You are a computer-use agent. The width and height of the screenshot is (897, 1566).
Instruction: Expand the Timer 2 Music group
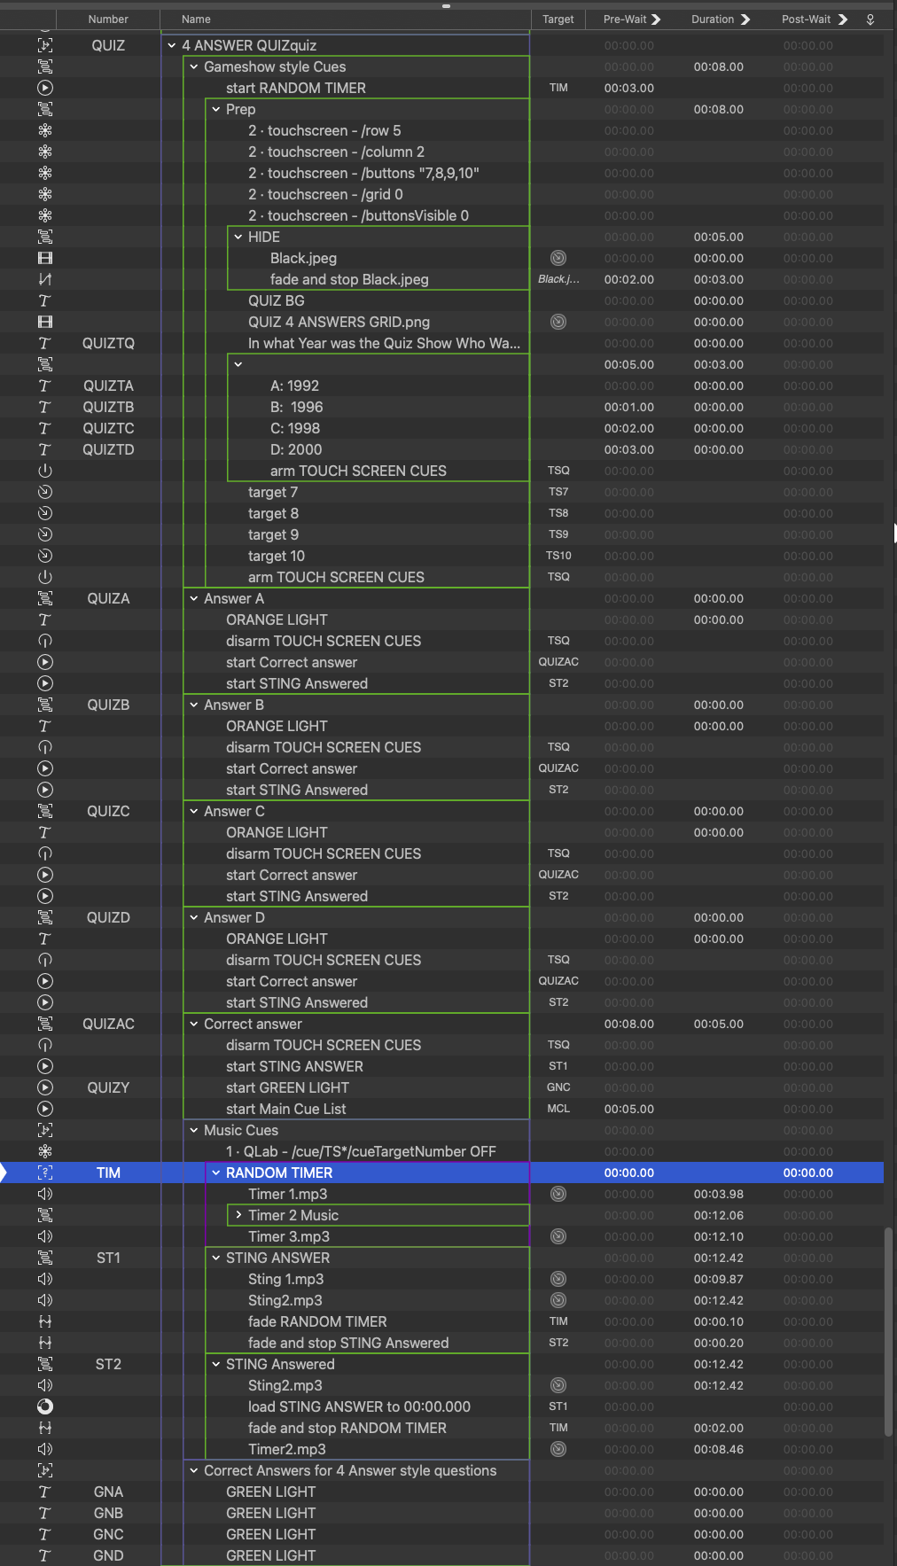(x=238, y=1215)
